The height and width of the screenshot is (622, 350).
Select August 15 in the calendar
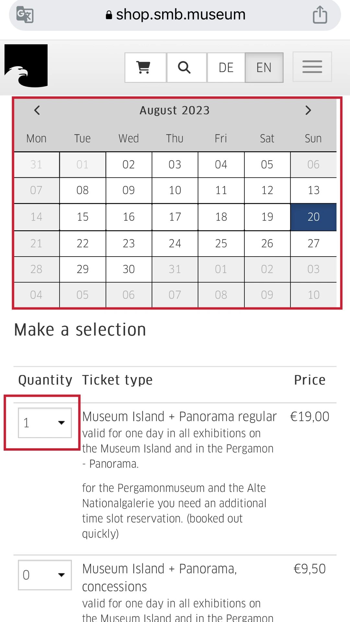coord(83,217)
